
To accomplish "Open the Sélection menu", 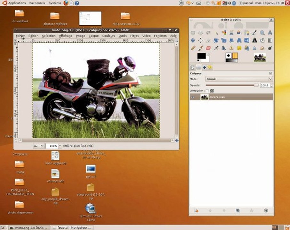I will [x=49, y=36].
